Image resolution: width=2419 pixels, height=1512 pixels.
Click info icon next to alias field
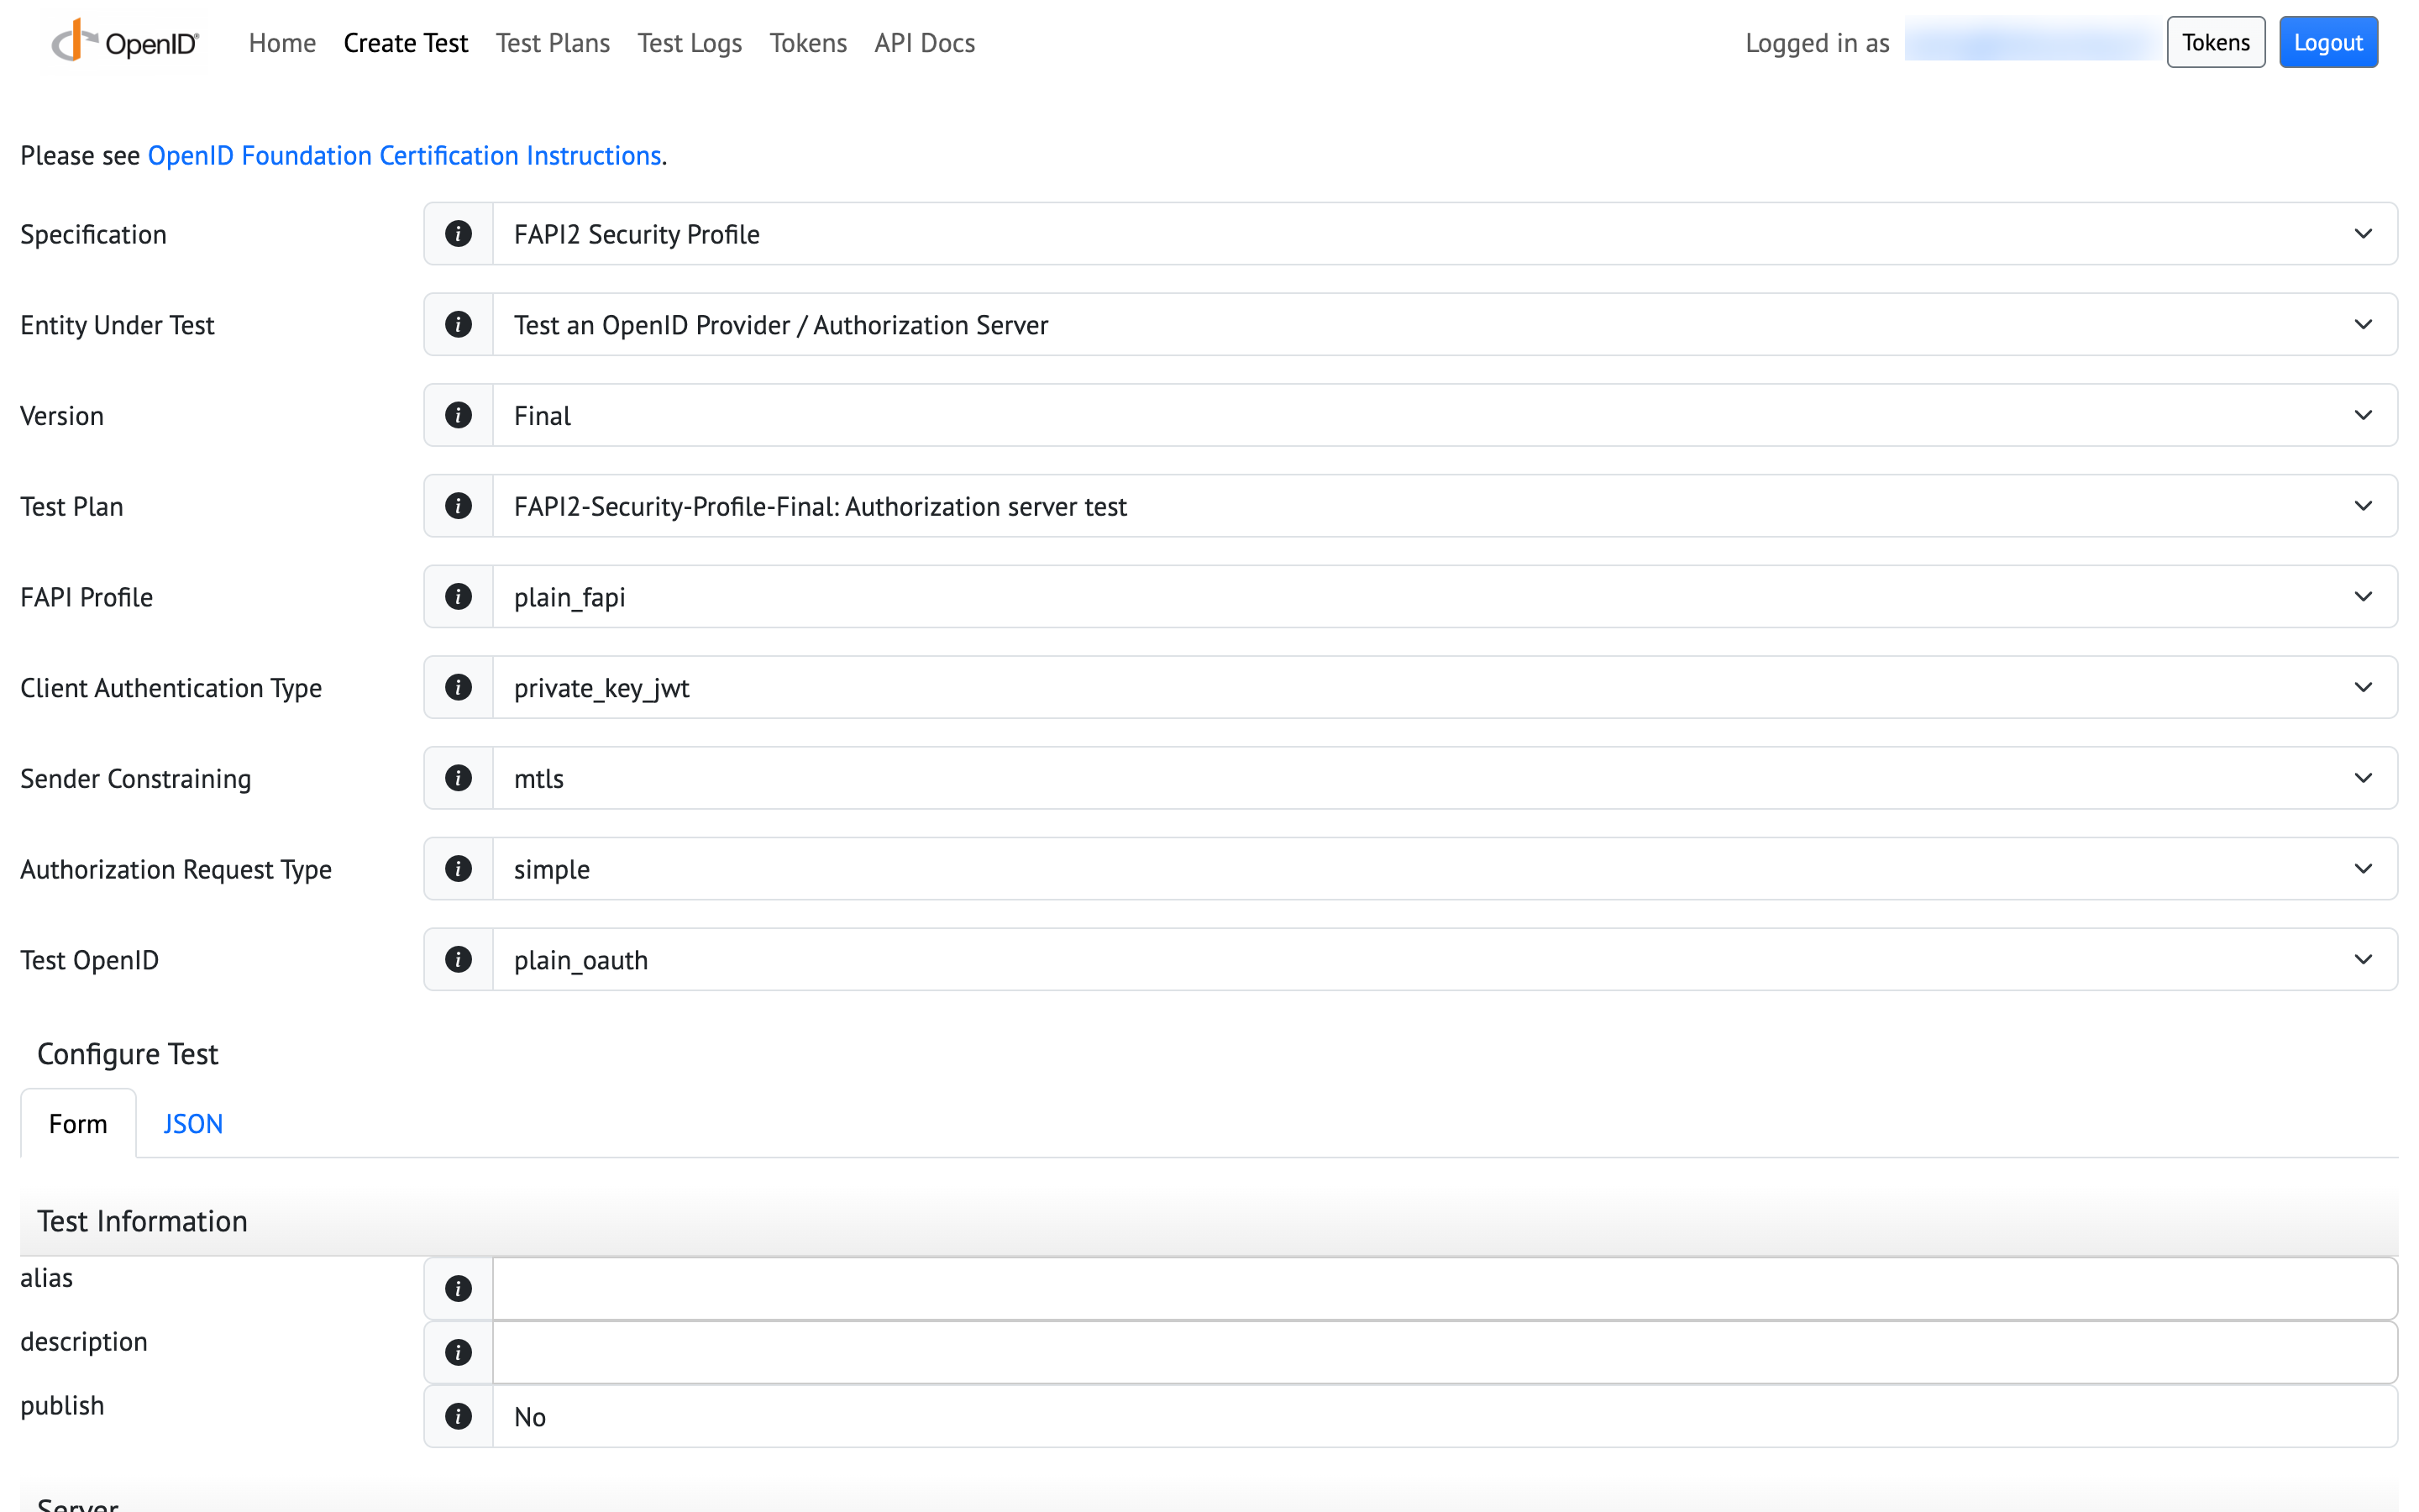click(x=458, y=1289)
